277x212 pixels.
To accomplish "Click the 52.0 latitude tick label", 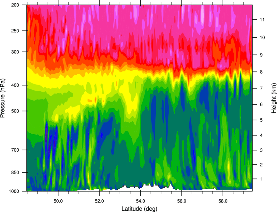I will coord(99,201).
